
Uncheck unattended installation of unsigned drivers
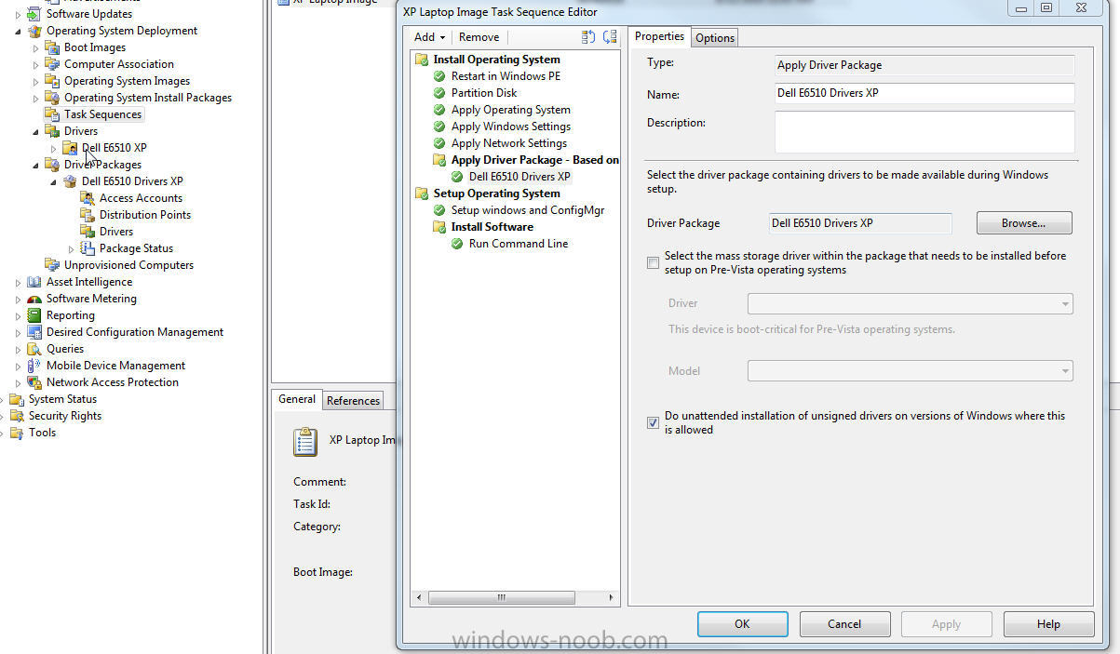pos(653,423)
